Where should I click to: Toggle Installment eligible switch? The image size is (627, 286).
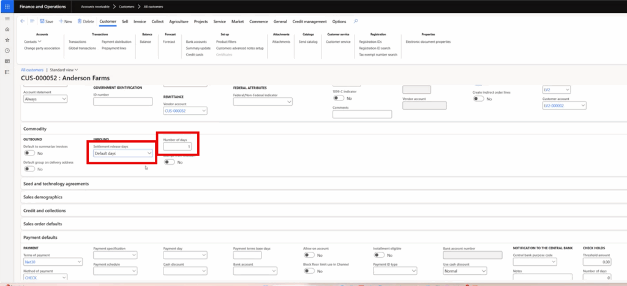[x=378, y=255]
